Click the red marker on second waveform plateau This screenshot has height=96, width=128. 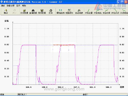[63, 45]
